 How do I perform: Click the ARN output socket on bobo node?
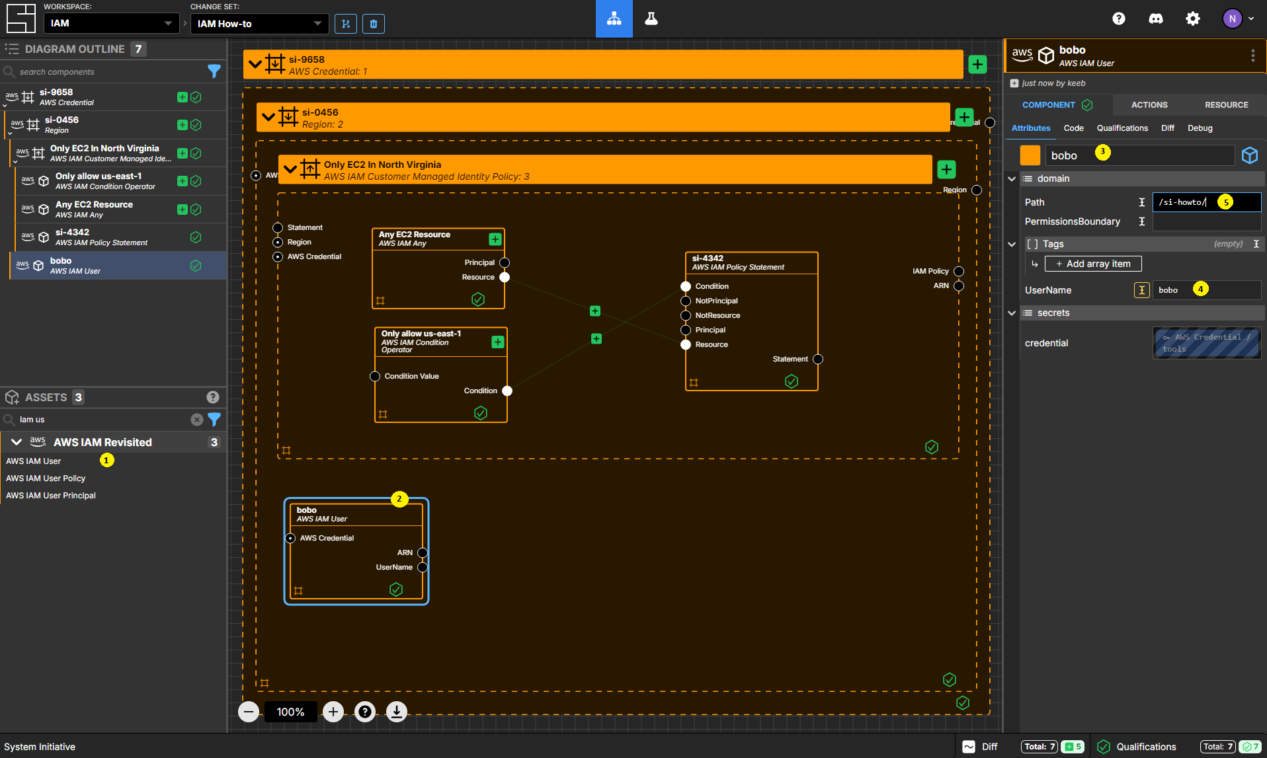[x=423, y=553]
